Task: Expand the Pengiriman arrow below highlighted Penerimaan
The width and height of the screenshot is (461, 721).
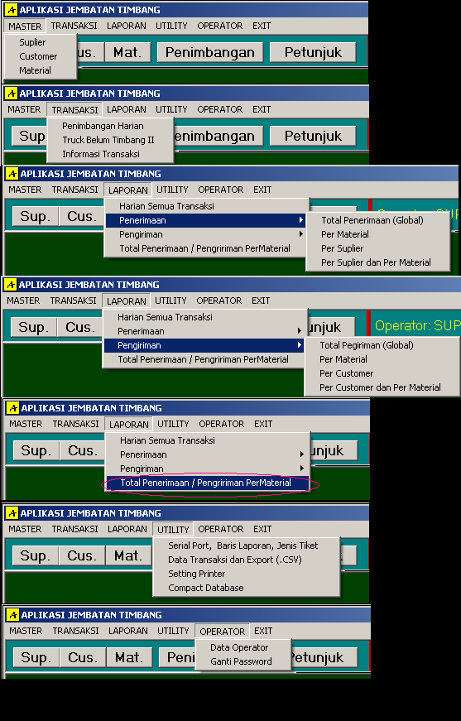Action: 301,234
